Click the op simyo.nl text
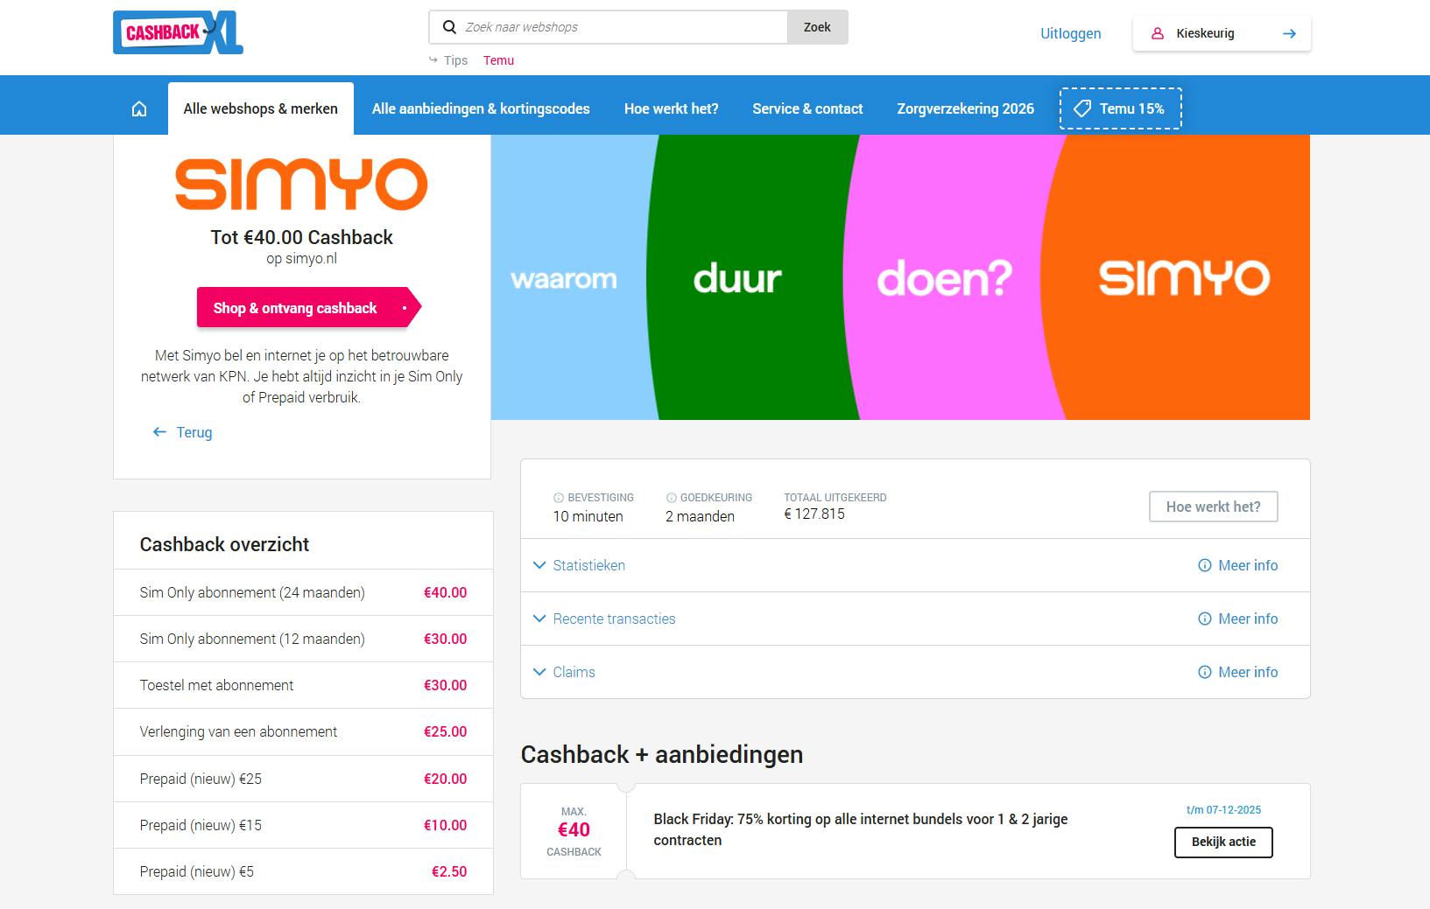 coord(301,259)
